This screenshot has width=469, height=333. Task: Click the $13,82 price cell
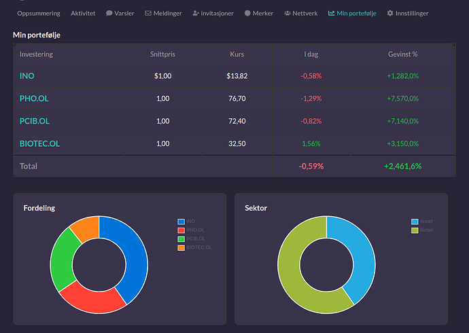[237, 76]
